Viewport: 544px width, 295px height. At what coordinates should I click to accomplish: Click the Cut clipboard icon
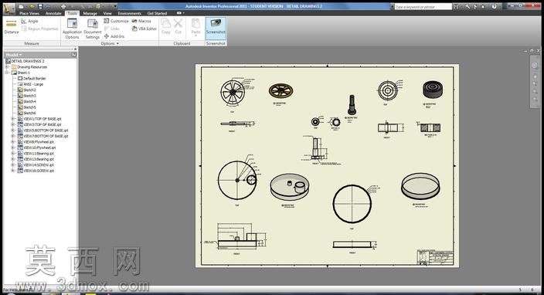[x=178, y=26]
